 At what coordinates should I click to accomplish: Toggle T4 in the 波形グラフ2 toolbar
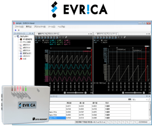click(104, 37)
